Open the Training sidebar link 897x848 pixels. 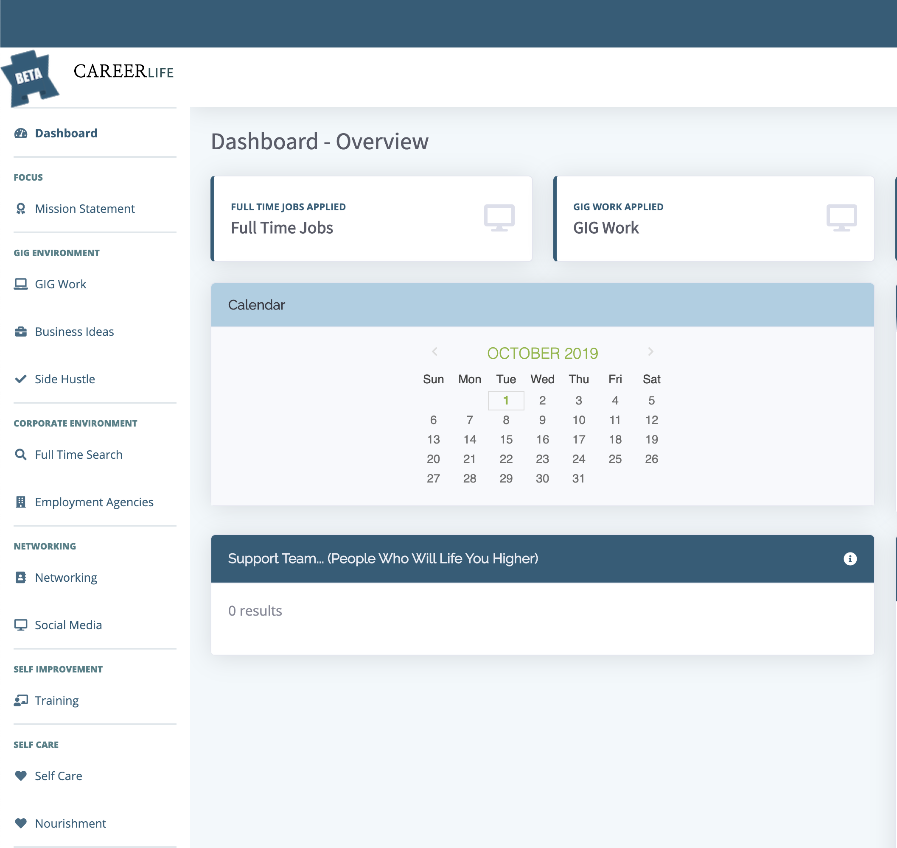pos(56,700)
